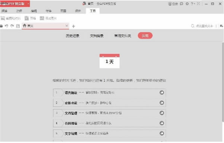224x143 pixels.
Task: Toggle fullscreen with the expand arrows icon
Action: pos(199,4)
